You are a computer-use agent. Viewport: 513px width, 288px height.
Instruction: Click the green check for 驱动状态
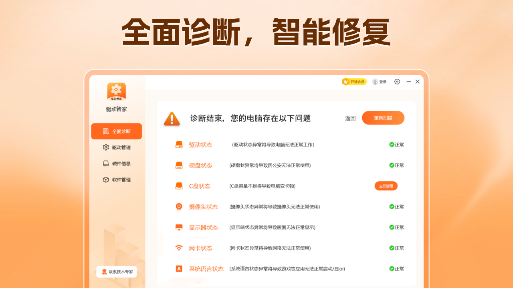point(392,144)
